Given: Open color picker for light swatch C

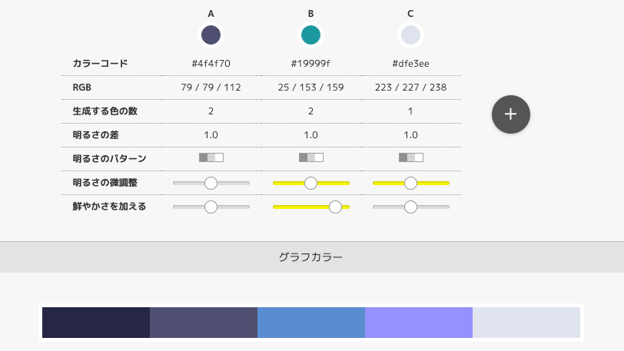Looking at the screenshot, I should (410, 35).
